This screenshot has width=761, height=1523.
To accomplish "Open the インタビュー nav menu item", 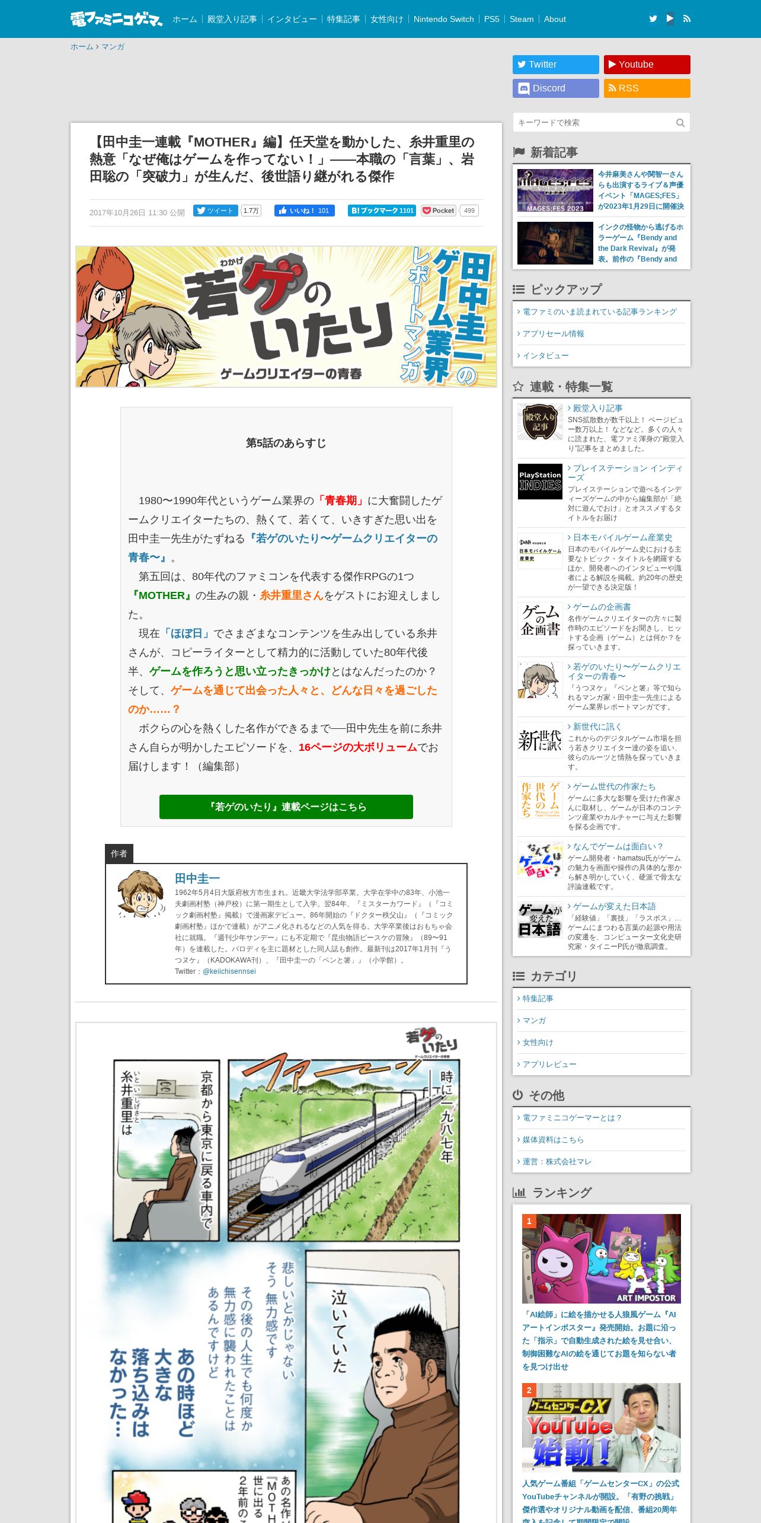I will [292, 19].
